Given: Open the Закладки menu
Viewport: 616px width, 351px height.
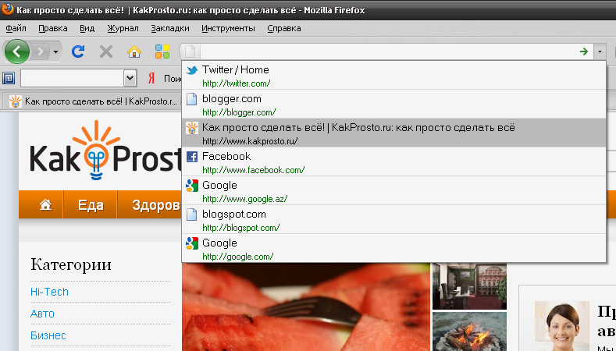Looking at the screenshot, I should pyautogui.click(x=170, y=28).
